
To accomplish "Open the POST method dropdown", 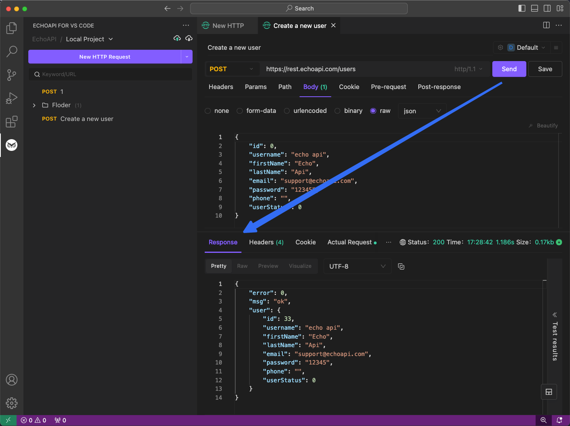I will (x=231, y=69).
